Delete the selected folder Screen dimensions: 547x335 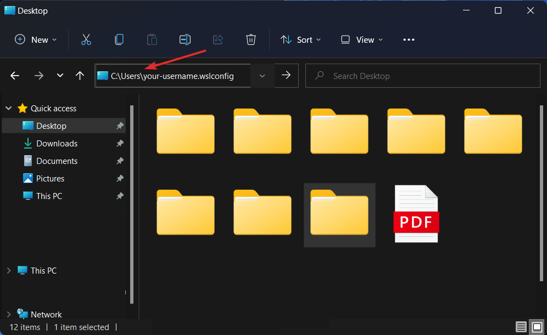point(251,39)
